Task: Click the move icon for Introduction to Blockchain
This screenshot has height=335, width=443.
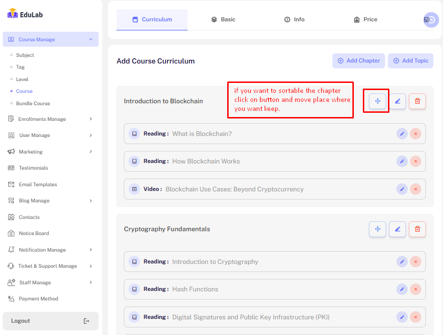Action: point(378,101)
